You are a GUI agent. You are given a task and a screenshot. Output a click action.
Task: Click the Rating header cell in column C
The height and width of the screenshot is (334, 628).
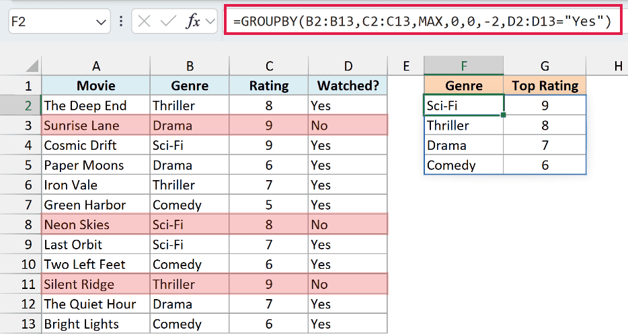click(269, 85)
